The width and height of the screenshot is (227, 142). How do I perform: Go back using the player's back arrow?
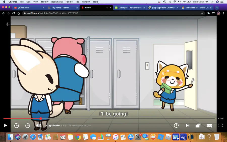[8, 24]
